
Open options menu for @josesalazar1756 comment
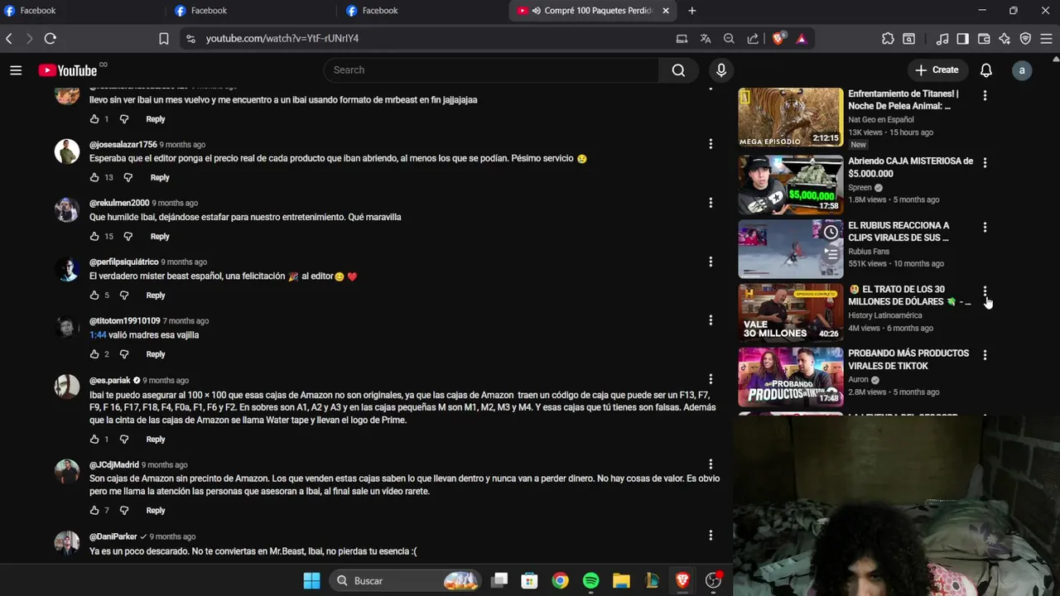pyautogui.click(x=711, y=144)
